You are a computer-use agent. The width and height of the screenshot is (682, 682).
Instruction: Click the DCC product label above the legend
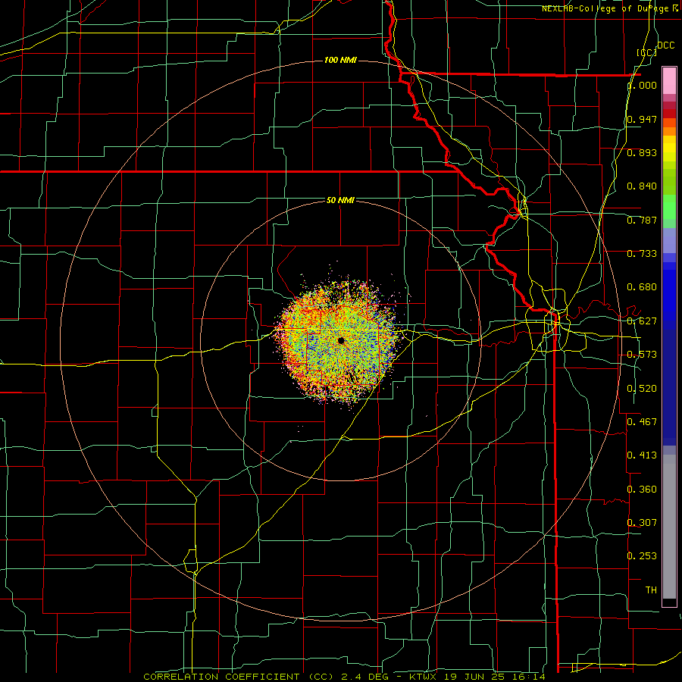pyautogui.click(x=665, y=45)
